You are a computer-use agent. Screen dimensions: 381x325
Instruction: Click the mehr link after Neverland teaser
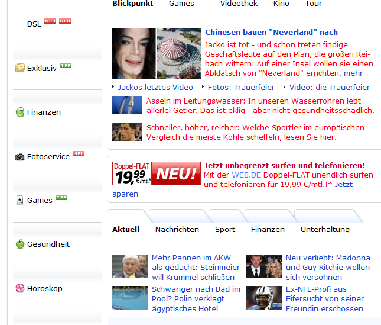click(353, 73)
